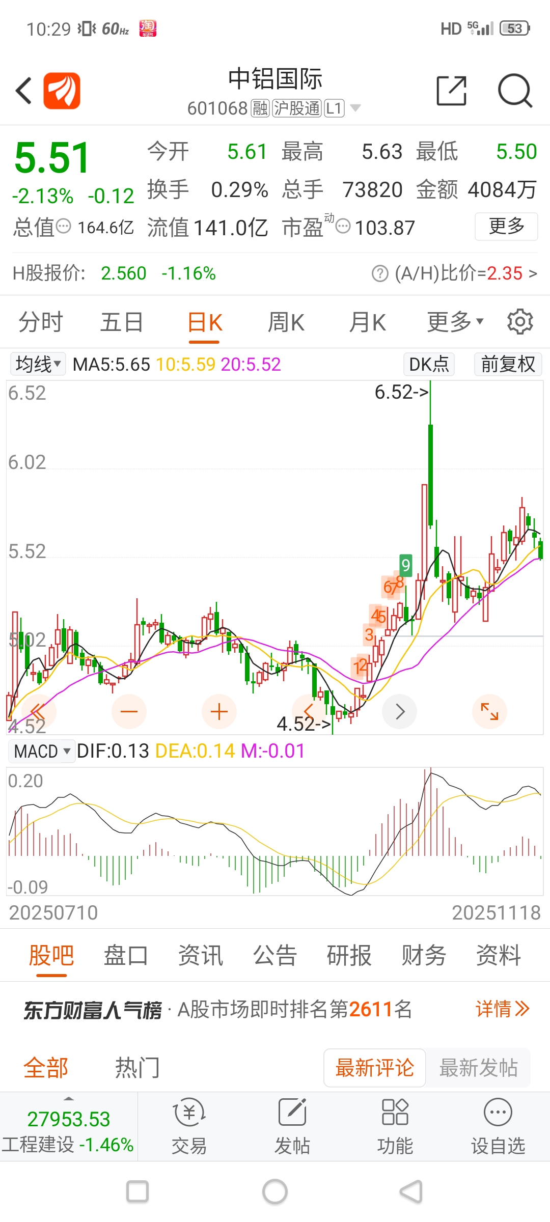Screen dimensions: 550x1222
Task: Tap Android back triangle button
Action: [x=411, y=1192]
